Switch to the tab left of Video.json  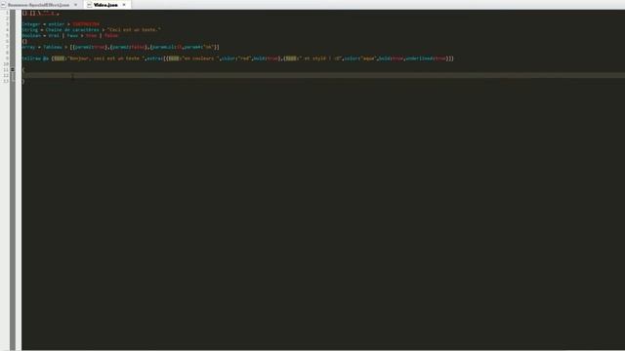(x=41, y=5)
